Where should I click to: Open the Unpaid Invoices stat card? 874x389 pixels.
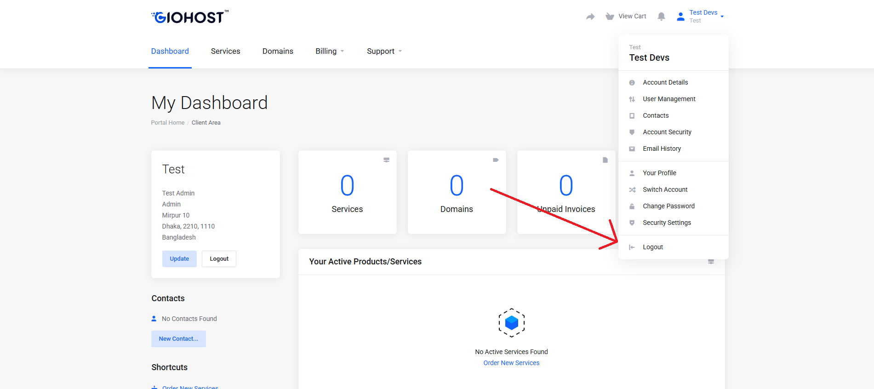point(566,192)
